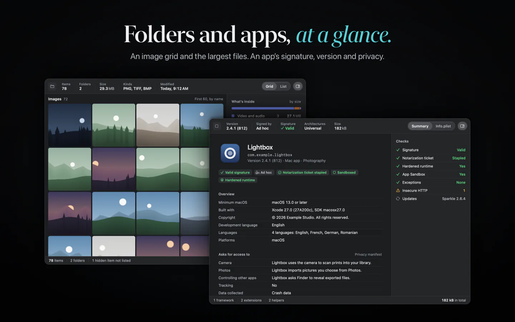Open the first night mountain thumbnail in the top row
515x322 pixels.
point(70,125)
